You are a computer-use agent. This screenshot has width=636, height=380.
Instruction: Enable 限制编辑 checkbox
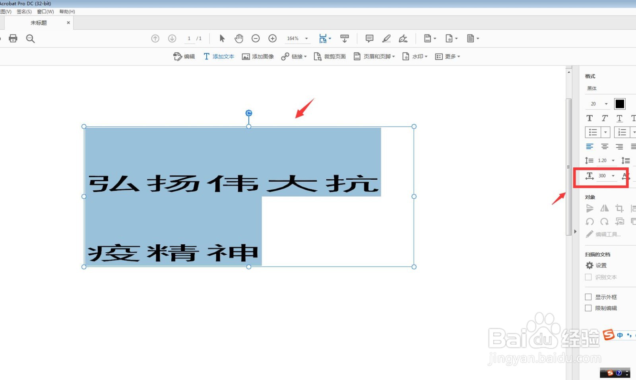(588, 308)
